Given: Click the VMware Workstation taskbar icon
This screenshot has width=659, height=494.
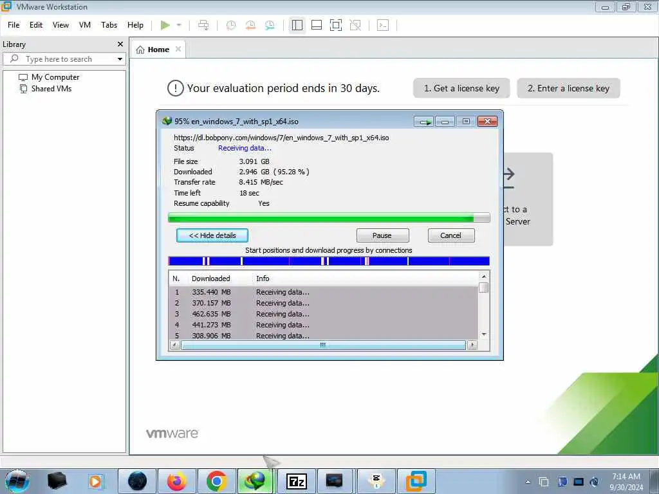Looking at the screenshot, I should click(416, 481).
